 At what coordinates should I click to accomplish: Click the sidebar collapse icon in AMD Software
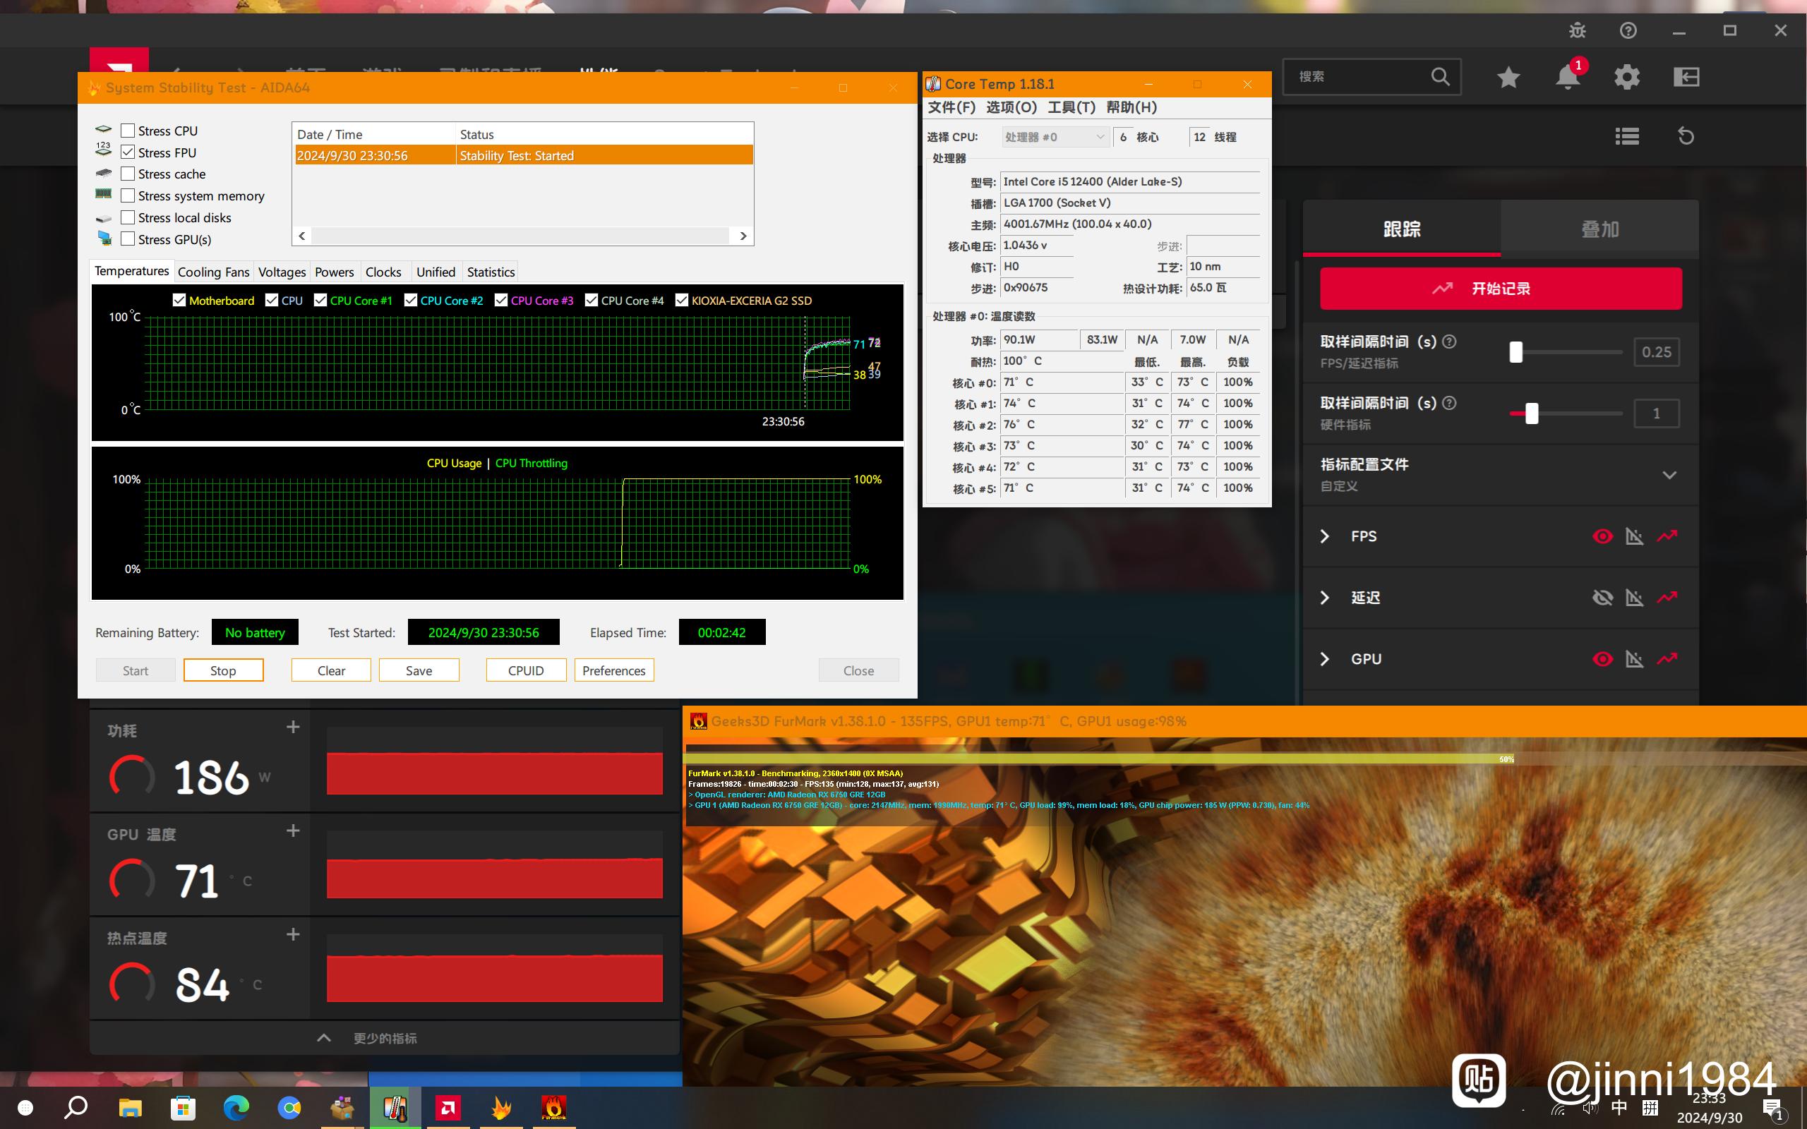click(1686, 77)
